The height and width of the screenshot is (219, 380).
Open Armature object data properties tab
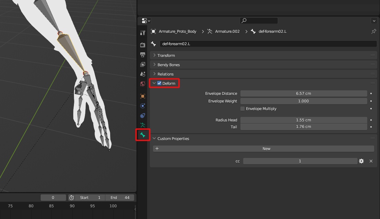(143, 125)
